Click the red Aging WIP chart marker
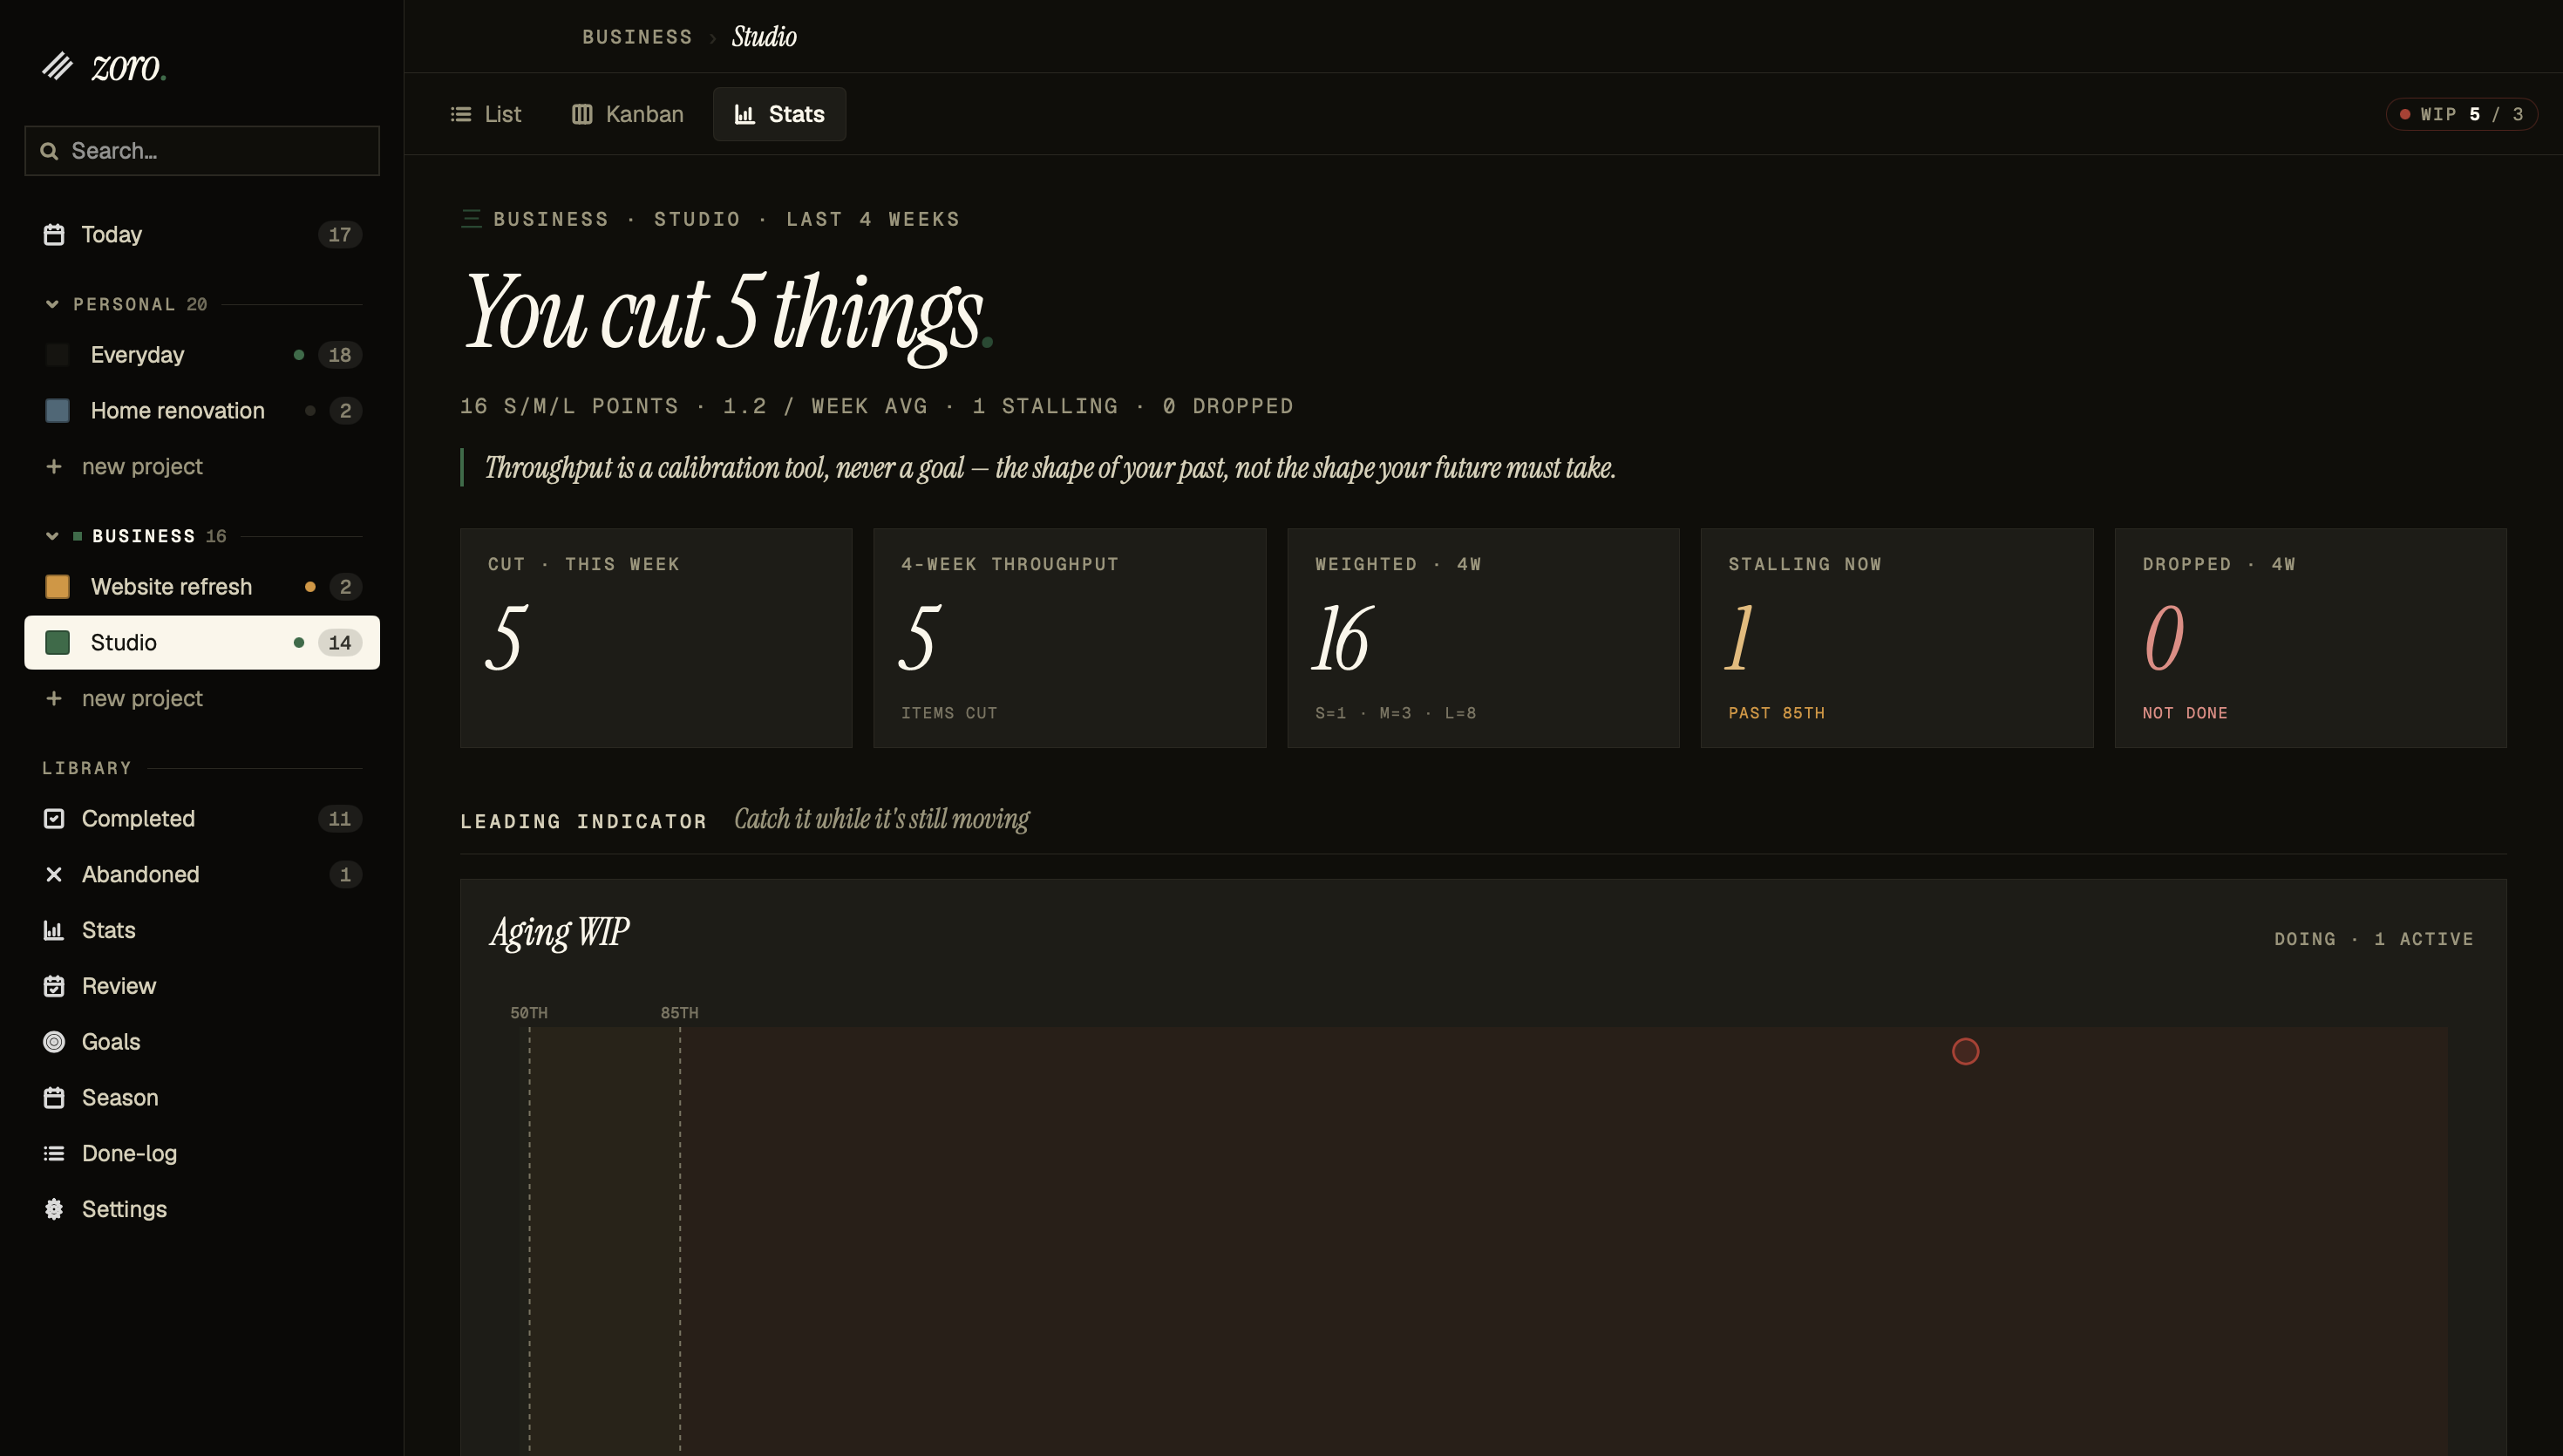Screen dimensions: 2563x1456 click(1965, 1051)
